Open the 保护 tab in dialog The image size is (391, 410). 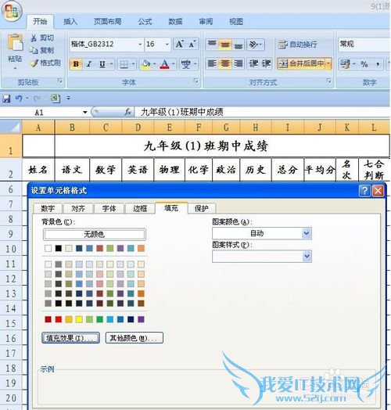click(202, 208)
